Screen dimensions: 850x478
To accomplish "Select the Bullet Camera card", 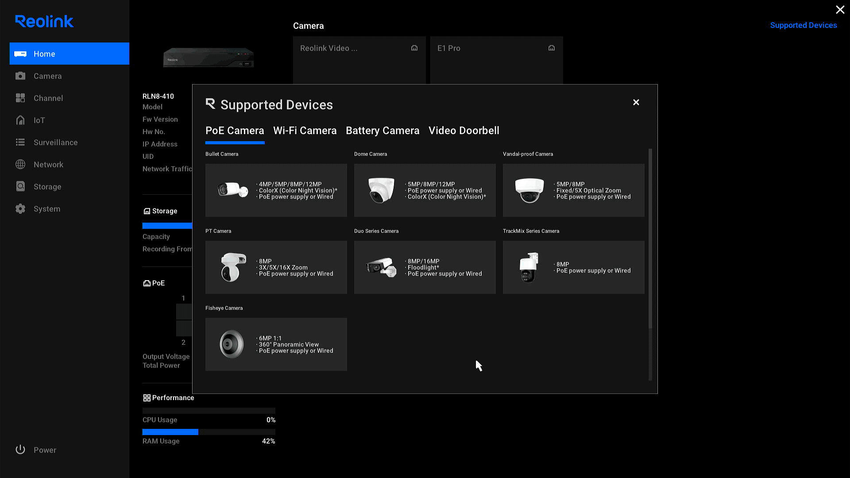I will pos(276,190).
